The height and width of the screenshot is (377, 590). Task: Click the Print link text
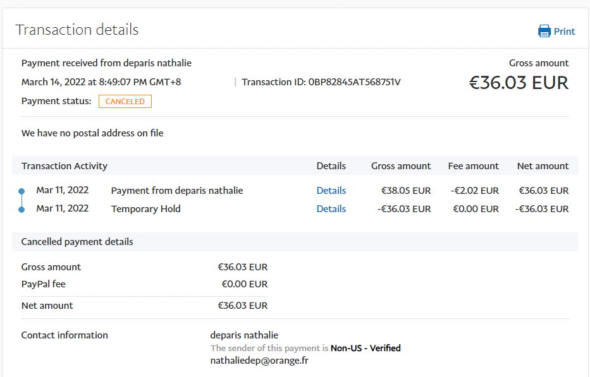click(564, 32)
